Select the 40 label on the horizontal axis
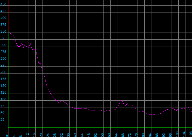The image size is (192, 137). point(75,135)
